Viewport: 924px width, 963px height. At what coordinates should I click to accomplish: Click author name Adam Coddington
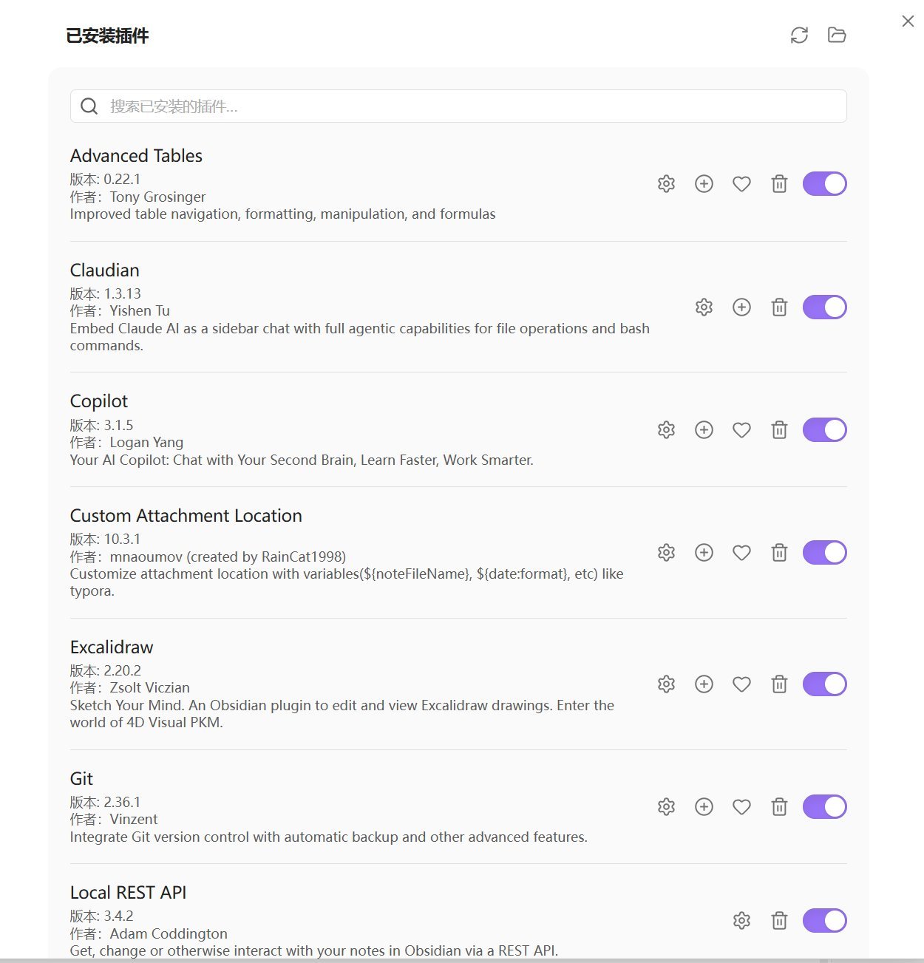[x=169, y=933]
